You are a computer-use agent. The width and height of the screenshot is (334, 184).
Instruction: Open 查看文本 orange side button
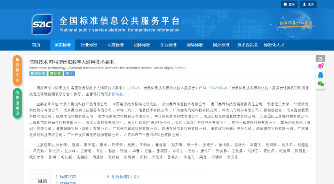pyautogui.click(x=17, y=70)
